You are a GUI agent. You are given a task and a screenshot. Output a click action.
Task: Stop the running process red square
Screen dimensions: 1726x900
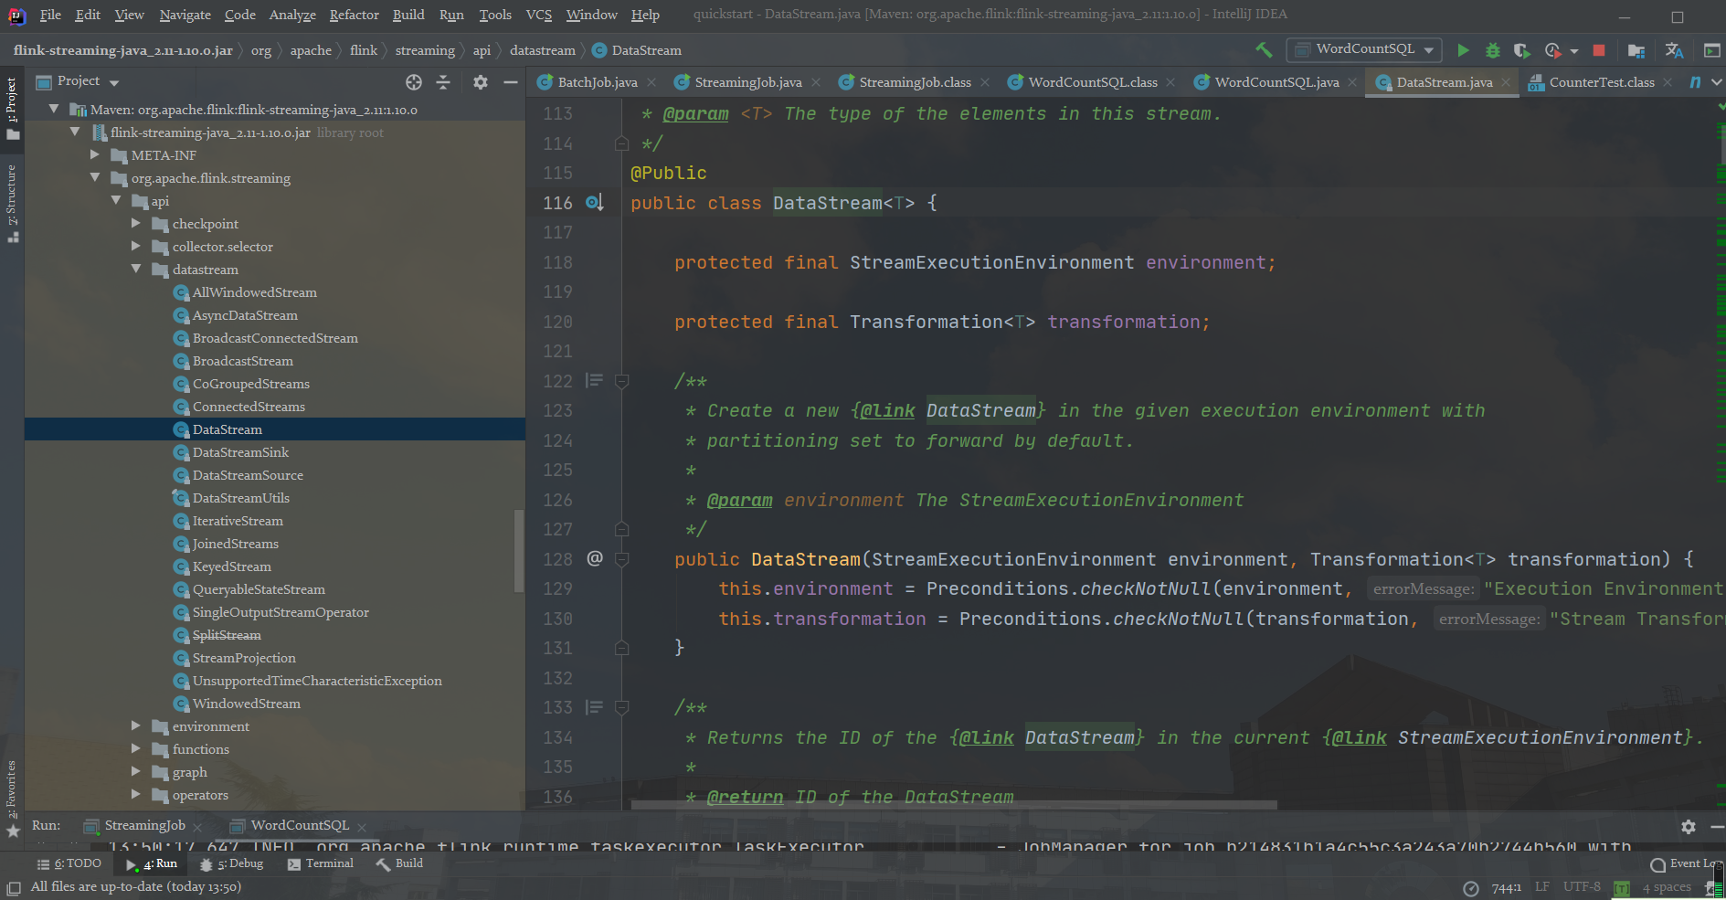pos(1599,50)
